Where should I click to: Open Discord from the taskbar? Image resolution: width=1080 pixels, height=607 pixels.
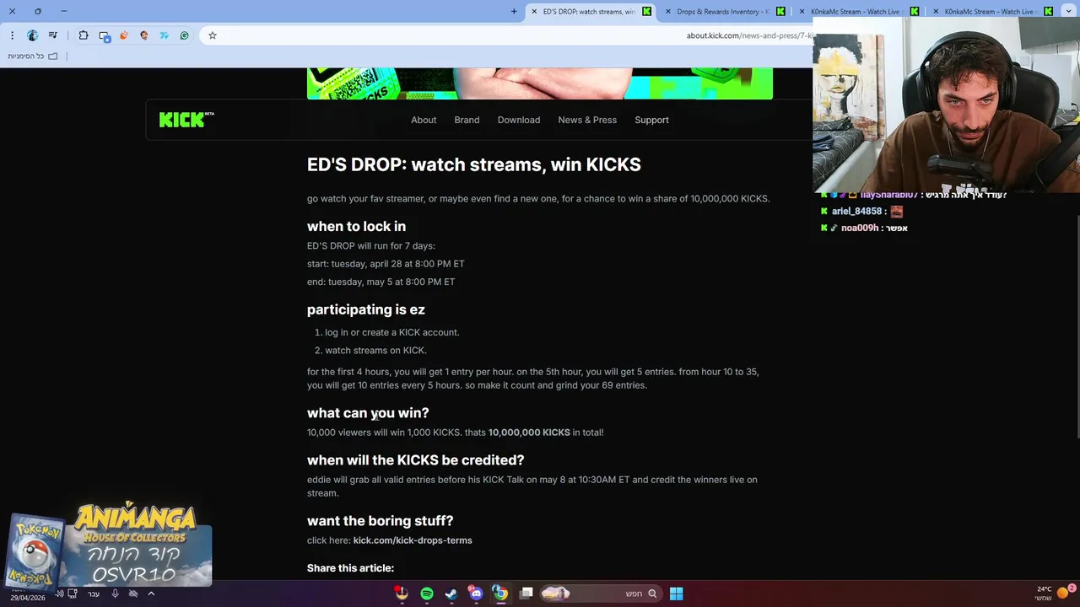476,594
